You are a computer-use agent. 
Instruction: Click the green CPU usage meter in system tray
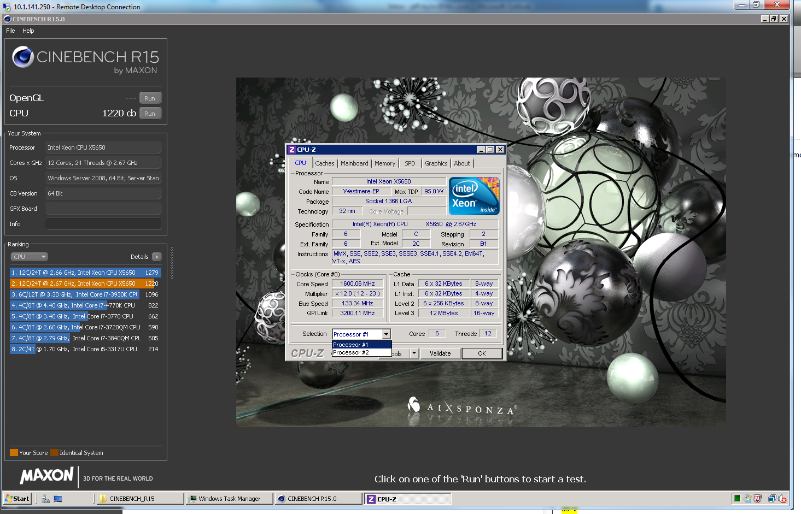738,499
